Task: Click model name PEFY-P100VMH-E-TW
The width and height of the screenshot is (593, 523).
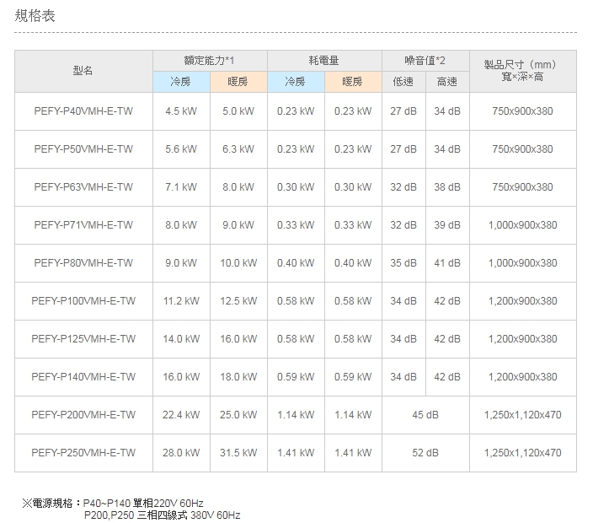Action: pos(83,301)
